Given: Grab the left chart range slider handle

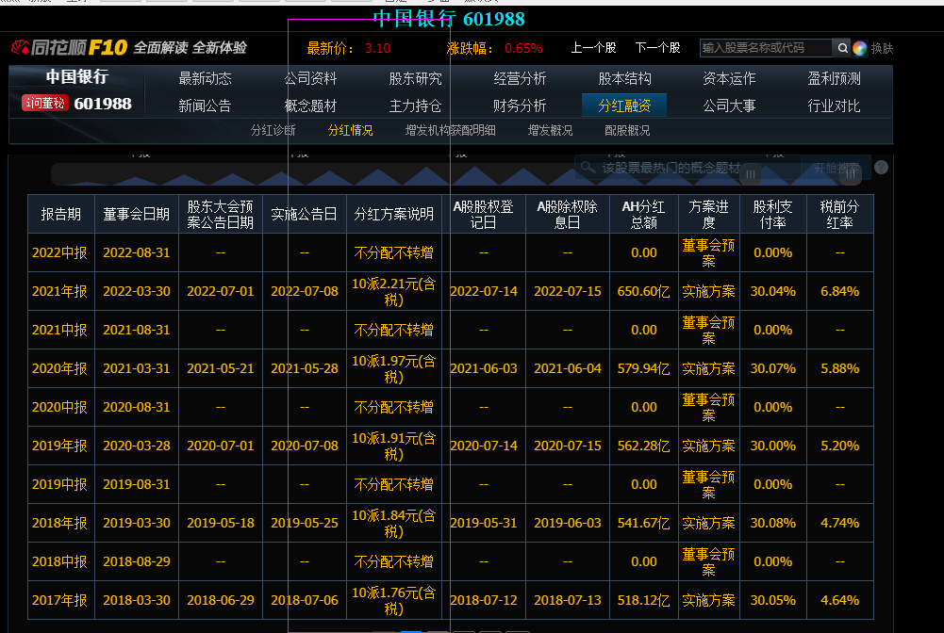Looking at the screenshot, I should (750, 174).
